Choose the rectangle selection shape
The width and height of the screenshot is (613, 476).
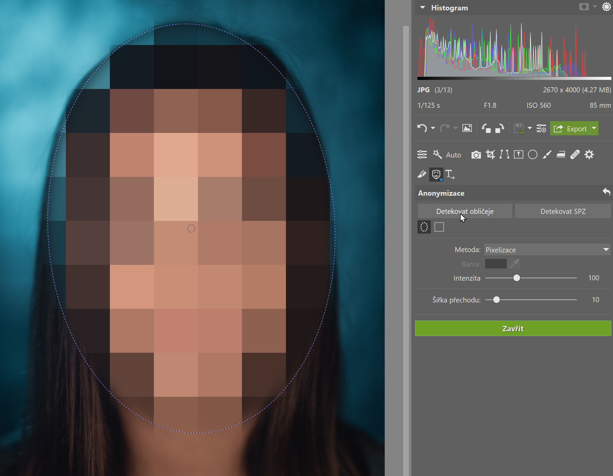[x=439, y=227]
